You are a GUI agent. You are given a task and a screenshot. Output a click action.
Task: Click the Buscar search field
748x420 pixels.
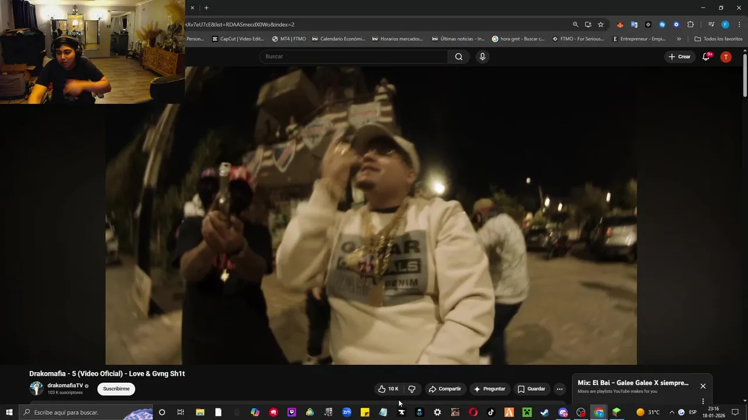click(354, 57)
